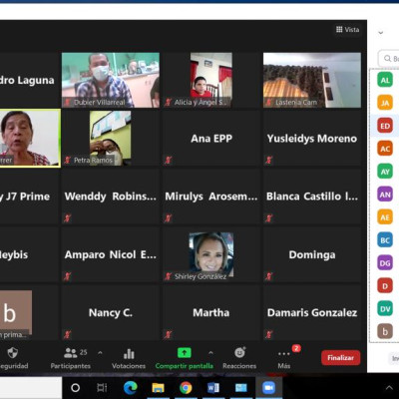This screenshot has height=399, width=399.
Task: Open the Reacciones smiley icon
Action: 239,352
